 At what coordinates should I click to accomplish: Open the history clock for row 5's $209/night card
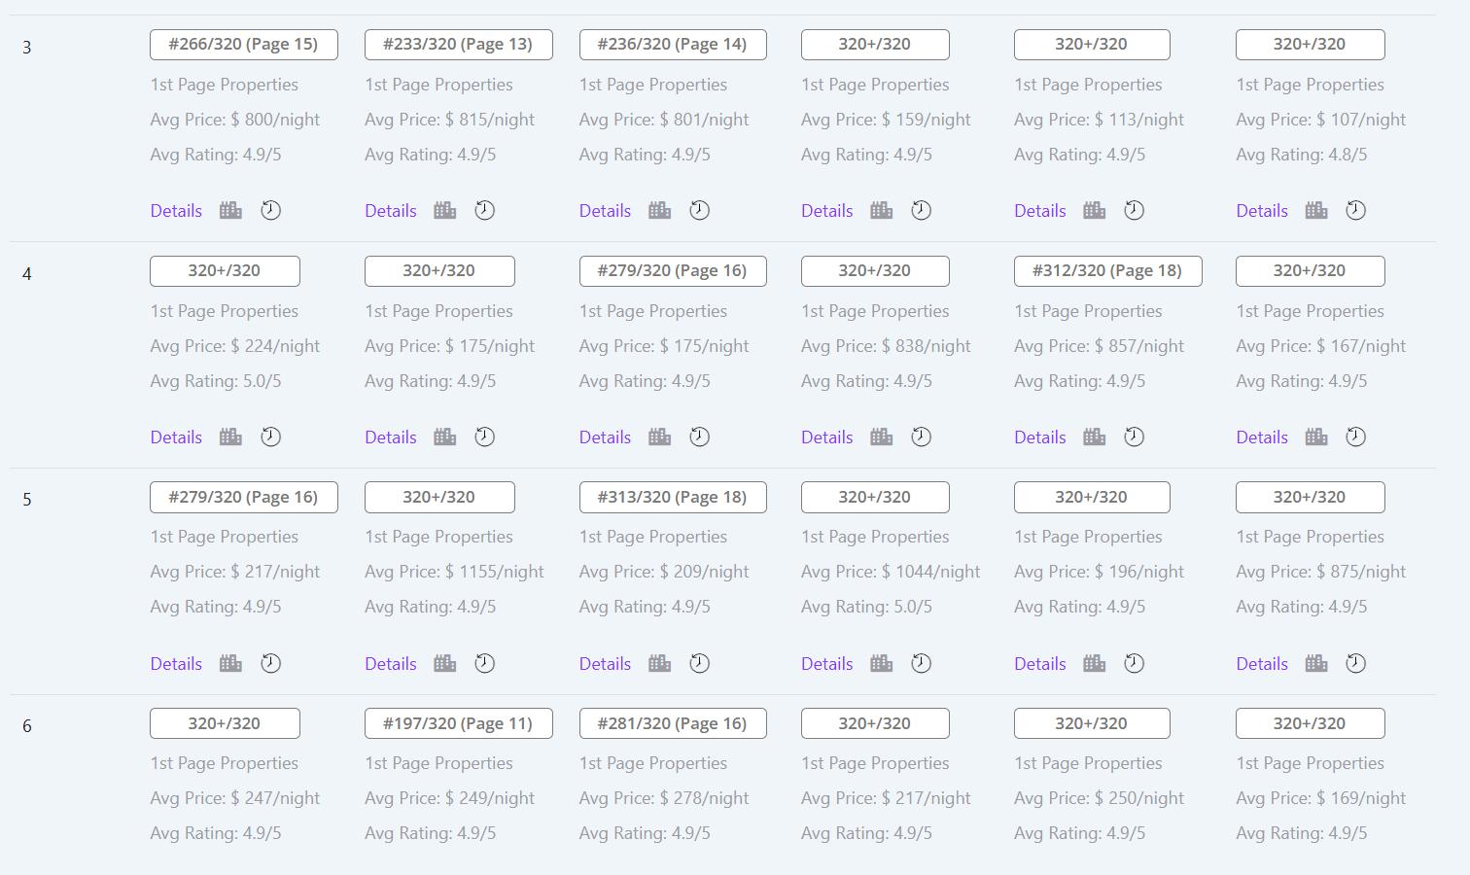699,663
